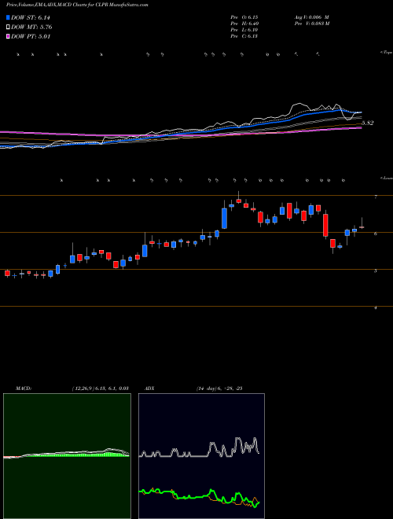Click the 'Pre L: 6.10' low value
Image resolution: width=393 pixels, height=519 pixels.
244,30
